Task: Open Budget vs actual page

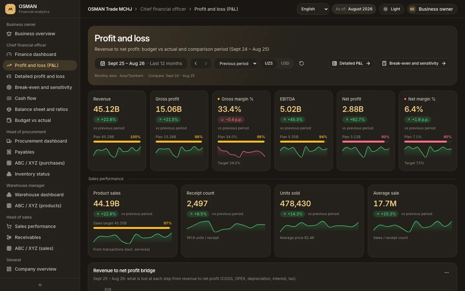Action: point(40,120)
